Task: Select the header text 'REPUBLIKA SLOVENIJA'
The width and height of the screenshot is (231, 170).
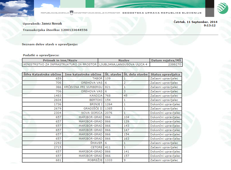Action: (x=55, y=13)
